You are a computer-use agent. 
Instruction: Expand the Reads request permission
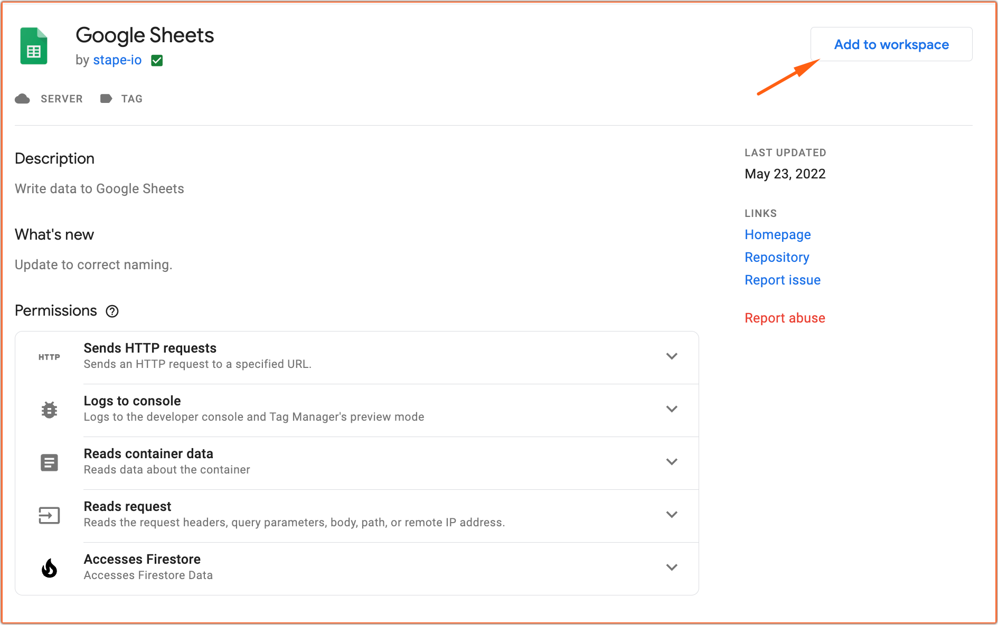(x=672, y=515)
